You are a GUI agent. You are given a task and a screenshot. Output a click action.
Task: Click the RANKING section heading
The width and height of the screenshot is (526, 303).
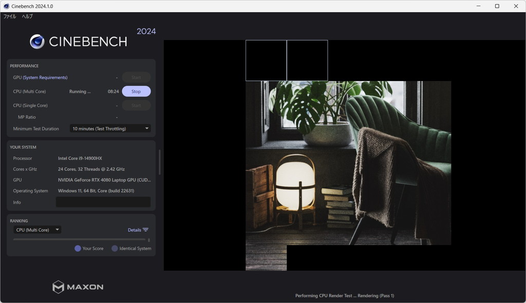(x=19, y=221)
